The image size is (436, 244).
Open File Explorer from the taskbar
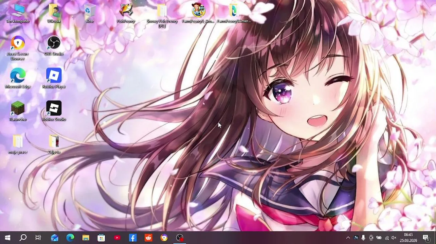(x=86, y=238)
